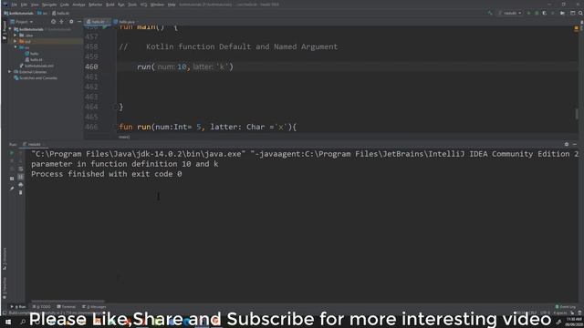Rerun program with green arrow in Run panel

[12, 153]
